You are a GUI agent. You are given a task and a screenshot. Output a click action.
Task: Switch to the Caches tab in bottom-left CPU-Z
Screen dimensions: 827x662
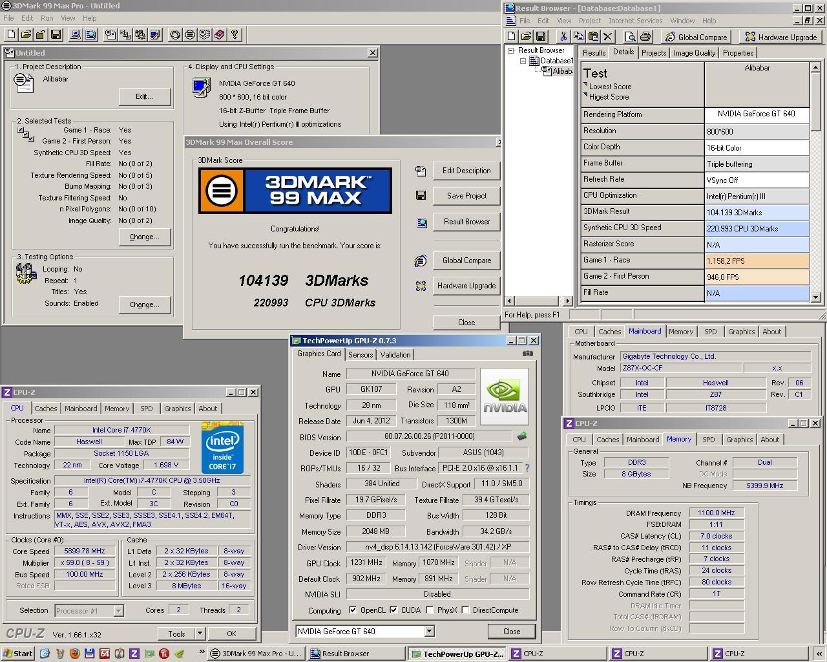[45, 409]
